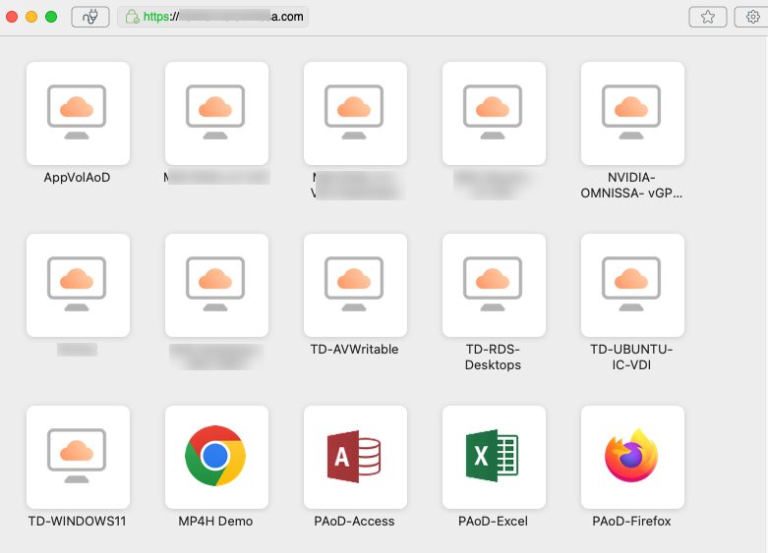
Task: Click the PAoD-Excel label text
Action: 494,522
